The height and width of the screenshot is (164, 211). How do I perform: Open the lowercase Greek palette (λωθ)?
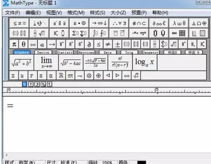(x=179, y=23)
